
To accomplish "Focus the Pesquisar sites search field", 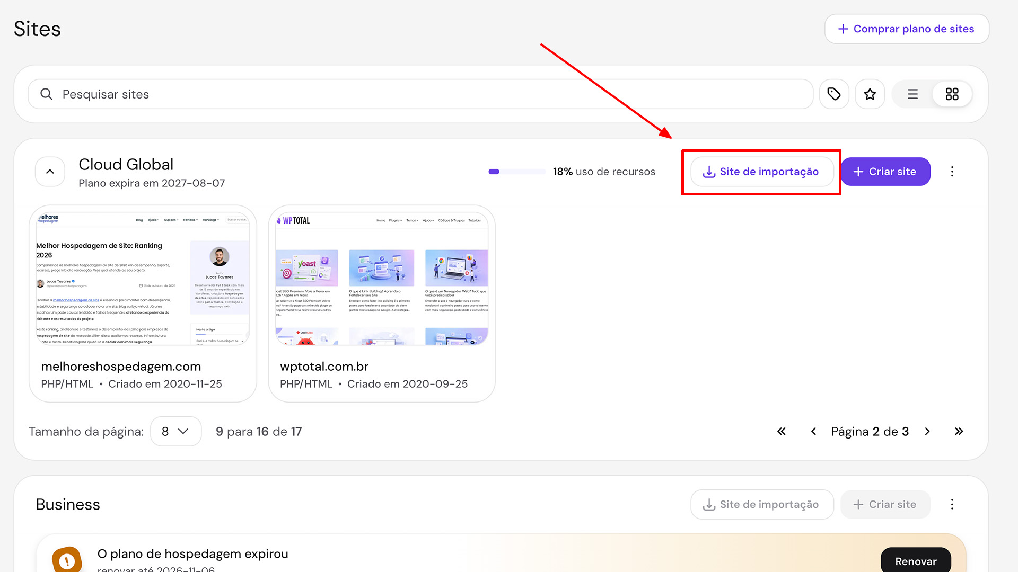I will 420,94.
